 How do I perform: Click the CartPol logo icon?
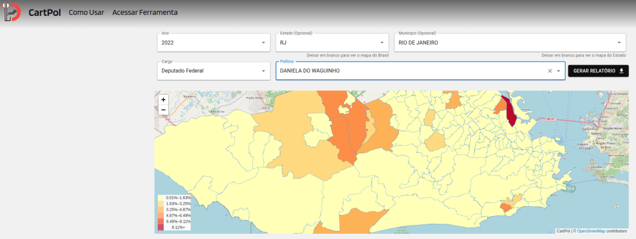click(x=12, y=12)
